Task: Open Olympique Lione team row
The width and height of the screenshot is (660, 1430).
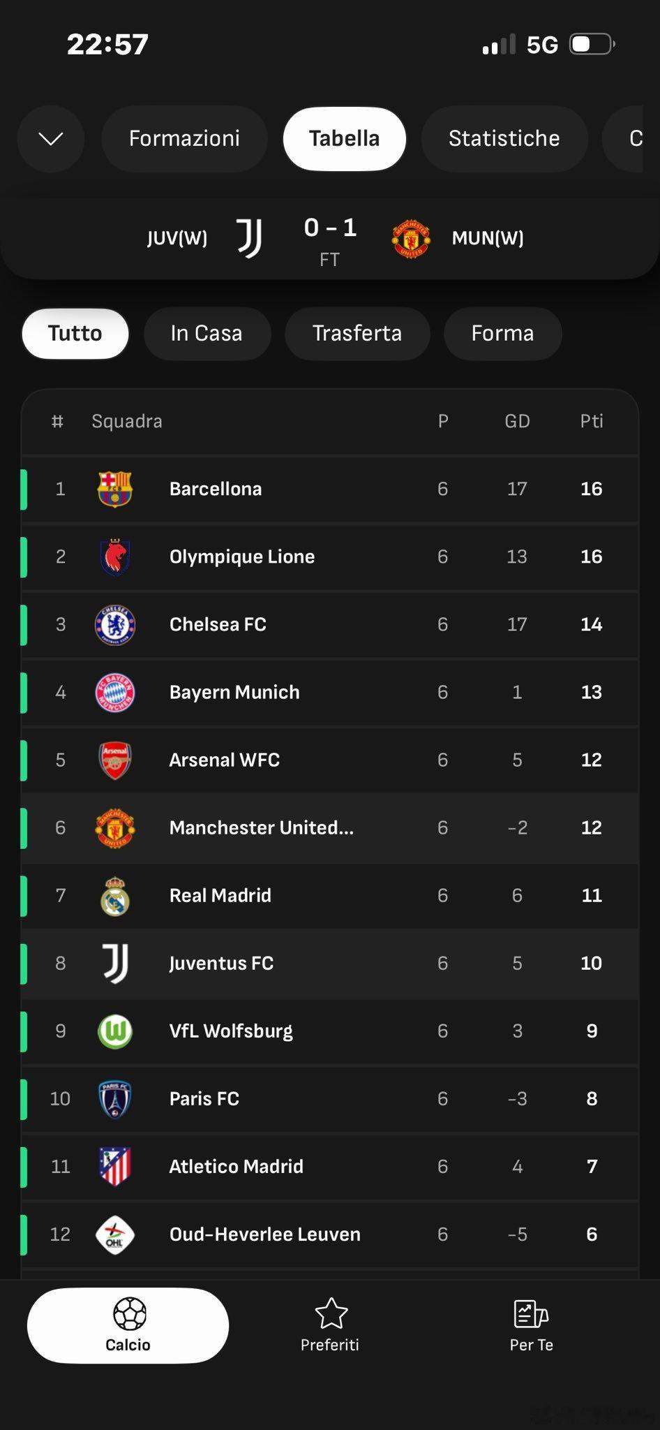Action: click(x=241, y=556)
